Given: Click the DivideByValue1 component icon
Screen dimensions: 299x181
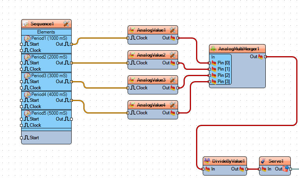Looking at the screenshot, I should point(207,161).
